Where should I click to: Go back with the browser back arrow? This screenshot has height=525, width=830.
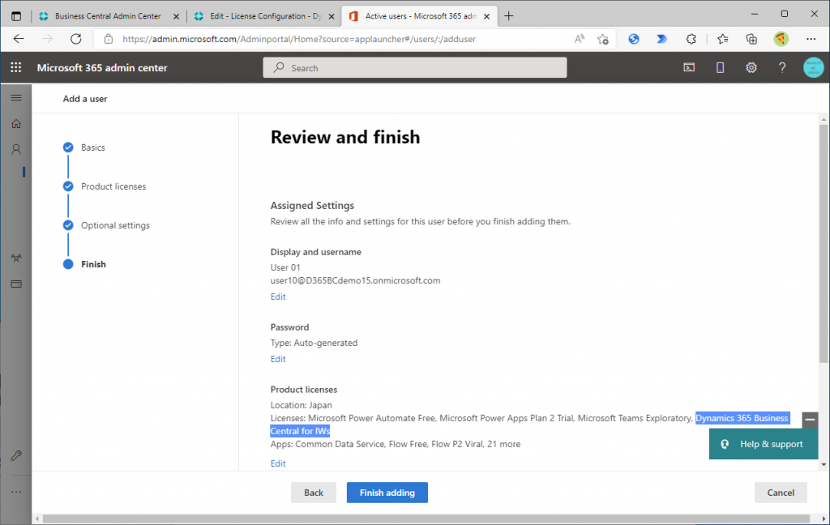pos(19,39)
